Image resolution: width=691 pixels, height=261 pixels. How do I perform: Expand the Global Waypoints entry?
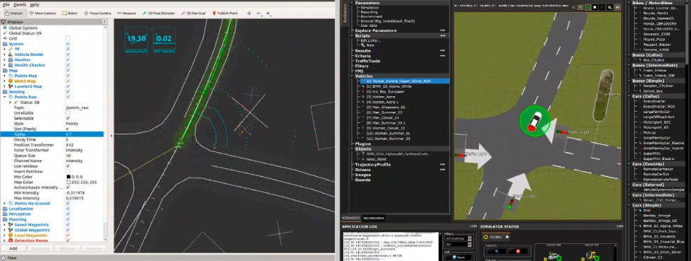pos(5,230)
